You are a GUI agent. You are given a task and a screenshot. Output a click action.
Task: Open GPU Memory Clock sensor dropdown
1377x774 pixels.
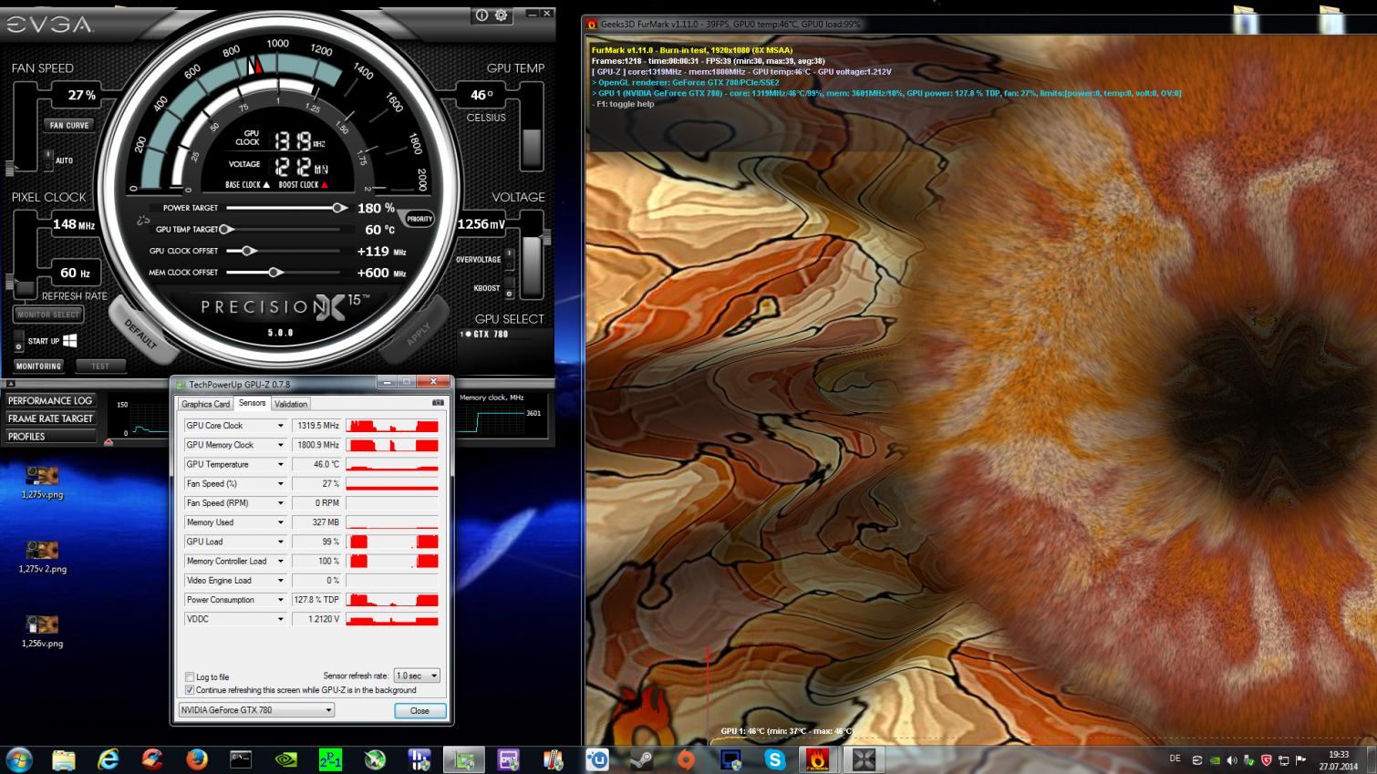coord(280,445)
